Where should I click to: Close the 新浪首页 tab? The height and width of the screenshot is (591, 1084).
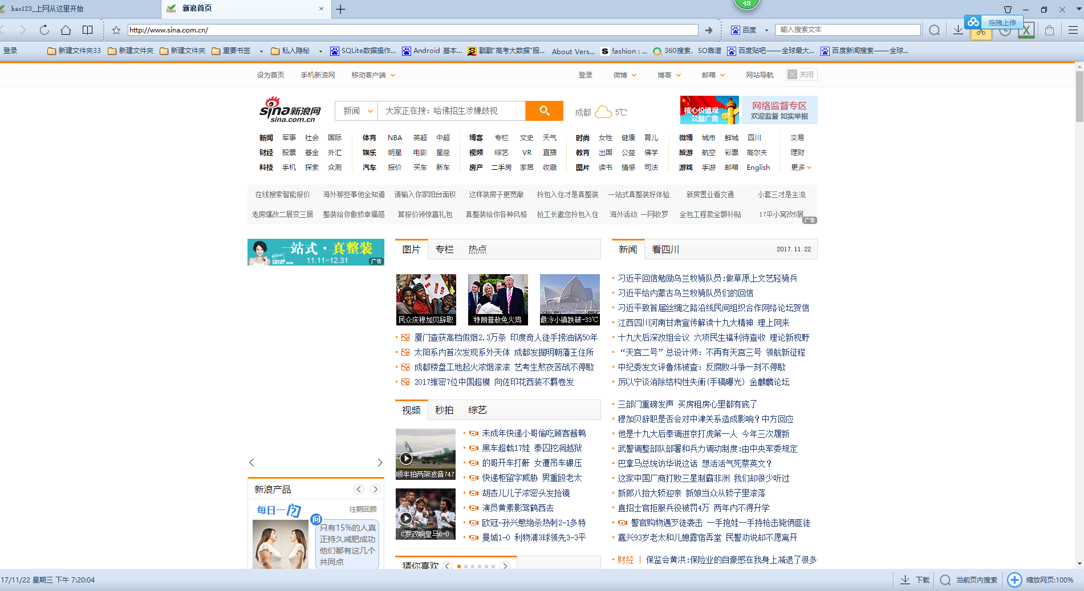click(321, 9)
